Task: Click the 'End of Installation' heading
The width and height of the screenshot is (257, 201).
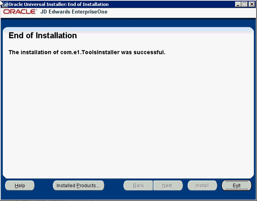Action: tap(43, 35)
